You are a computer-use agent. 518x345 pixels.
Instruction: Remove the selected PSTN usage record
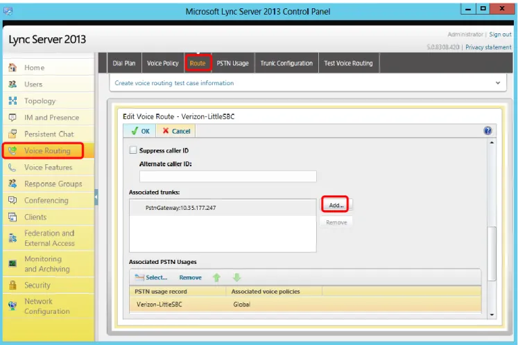tap(190, 277)
